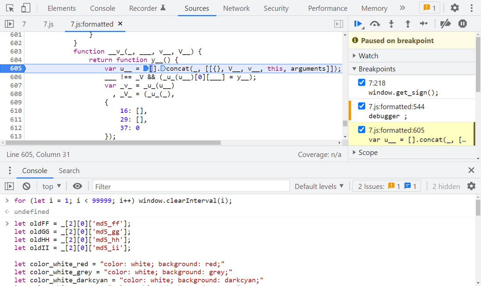Screen dimensions: 481x286
Task: Expand the let oldFF console entry arrow
Action: click(7, 223)
